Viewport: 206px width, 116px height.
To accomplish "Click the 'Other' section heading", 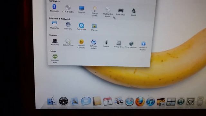I will (x=53, y=51).
